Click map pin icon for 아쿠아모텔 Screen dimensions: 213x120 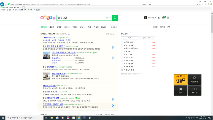click(113, 100)
